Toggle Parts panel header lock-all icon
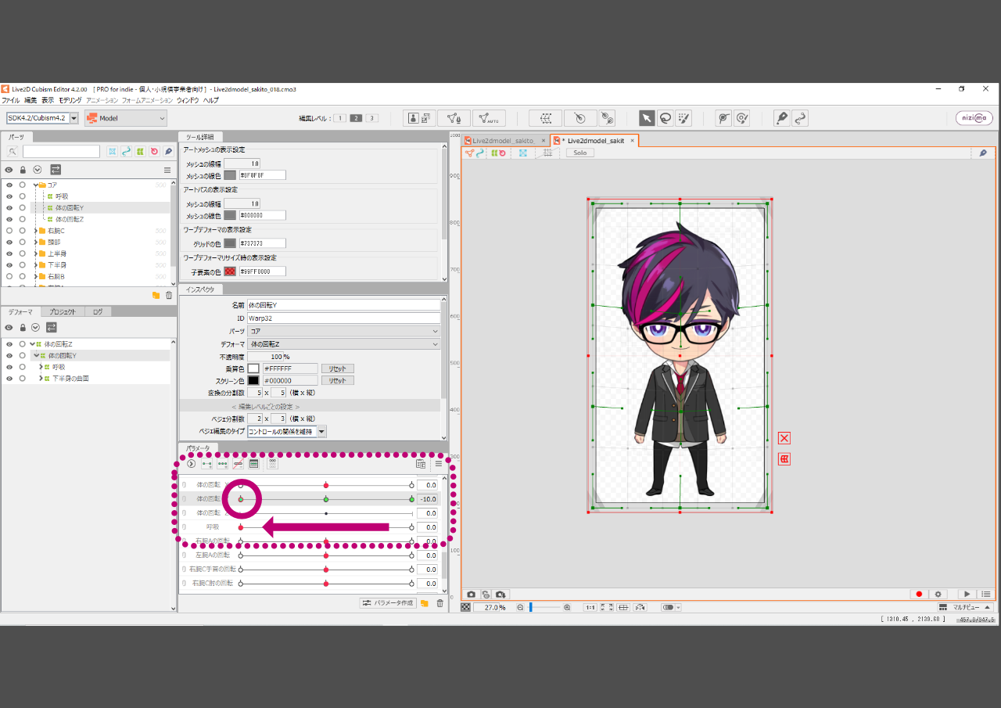Image resolution: width=1001 pixels, height=708 pixels. point(23,170)
